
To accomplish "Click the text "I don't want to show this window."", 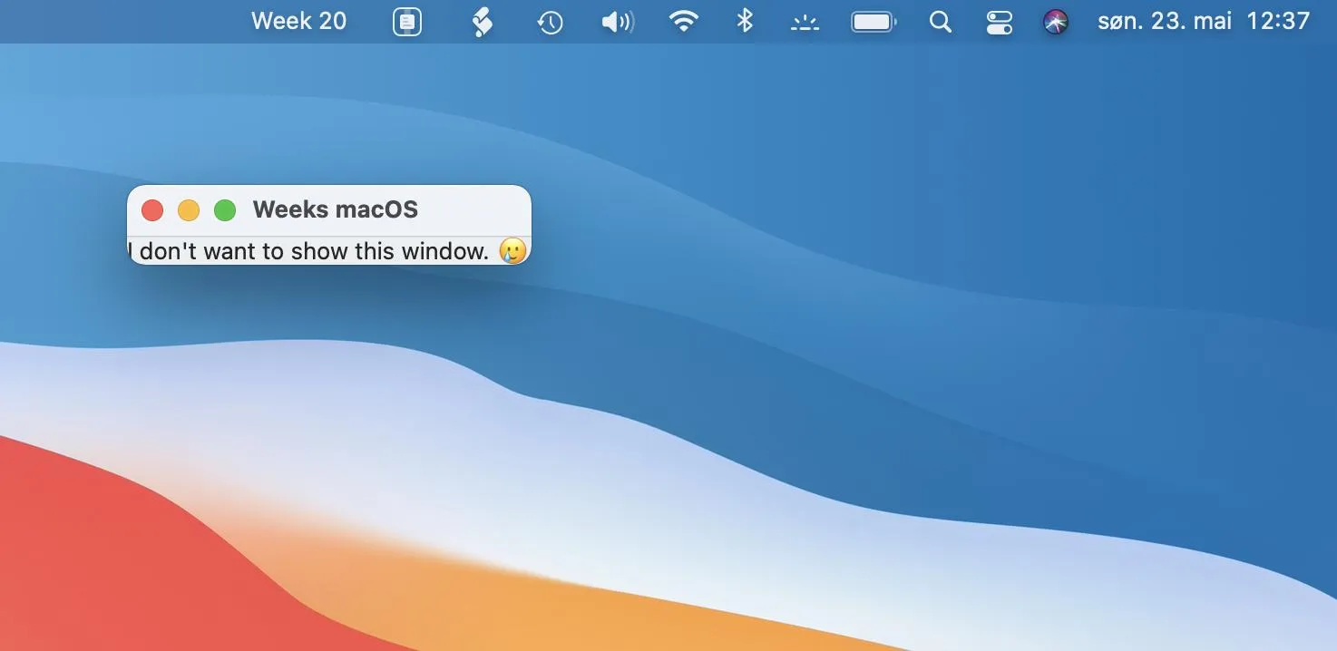I will coord(308,251).
